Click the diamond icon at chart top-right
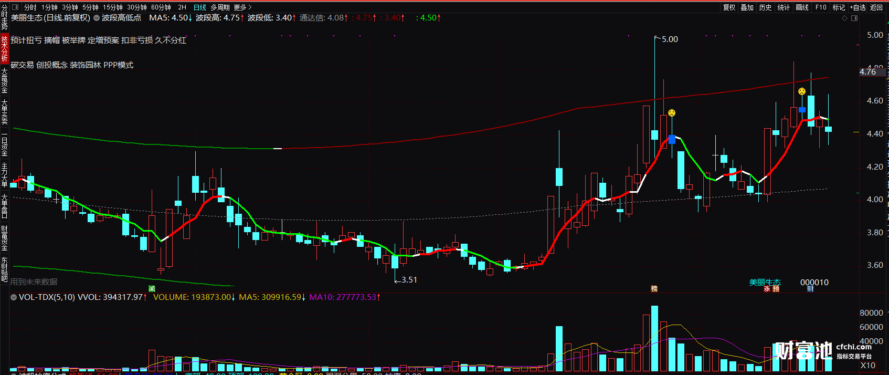The width and height of the screenshot is (889, 375). 844,18
